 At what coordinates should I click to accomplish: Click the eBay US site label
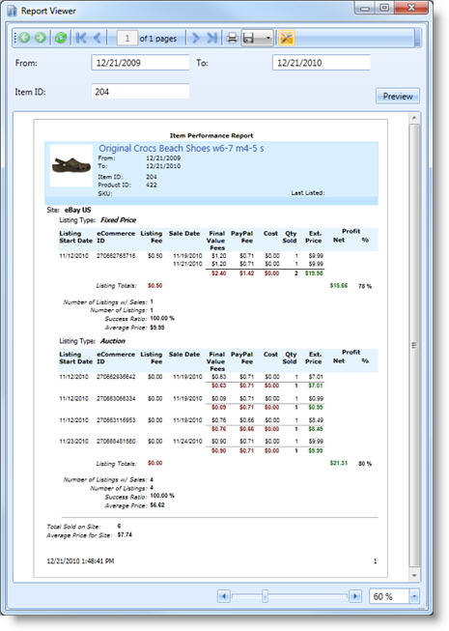[77, 210]
